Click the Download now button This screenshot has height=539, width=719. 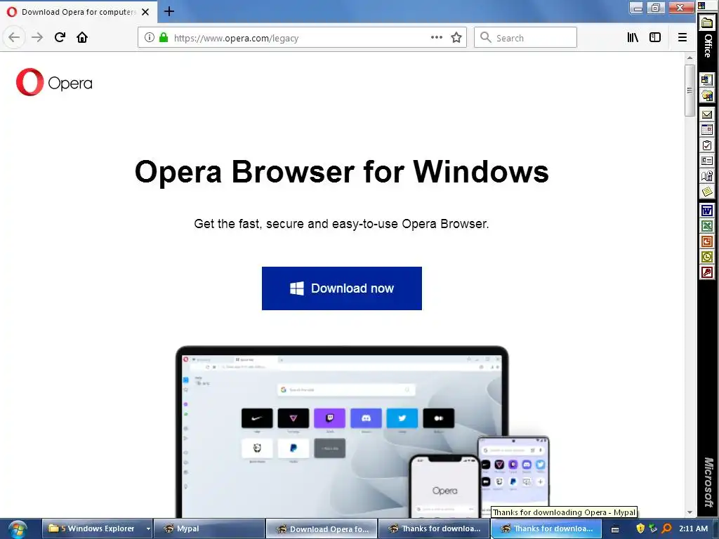click(342, 288)
